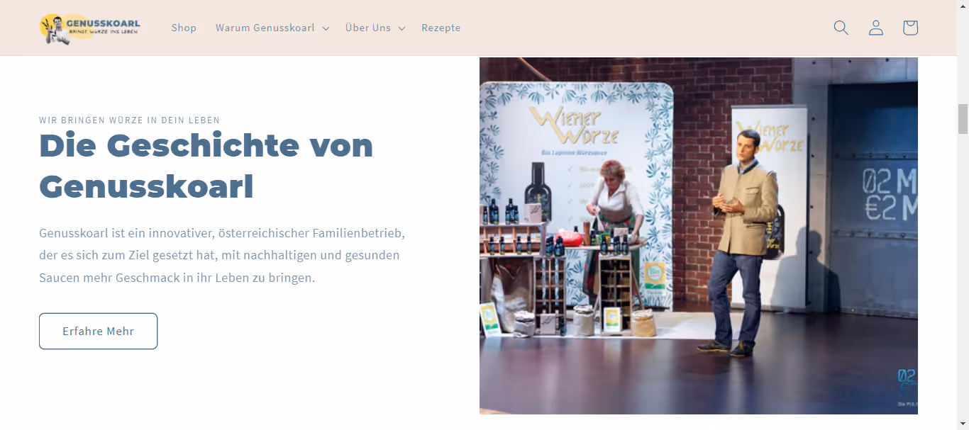
Task: Click the tagline Wir bringen Würze in dein Leben
Action: point(130,120)
